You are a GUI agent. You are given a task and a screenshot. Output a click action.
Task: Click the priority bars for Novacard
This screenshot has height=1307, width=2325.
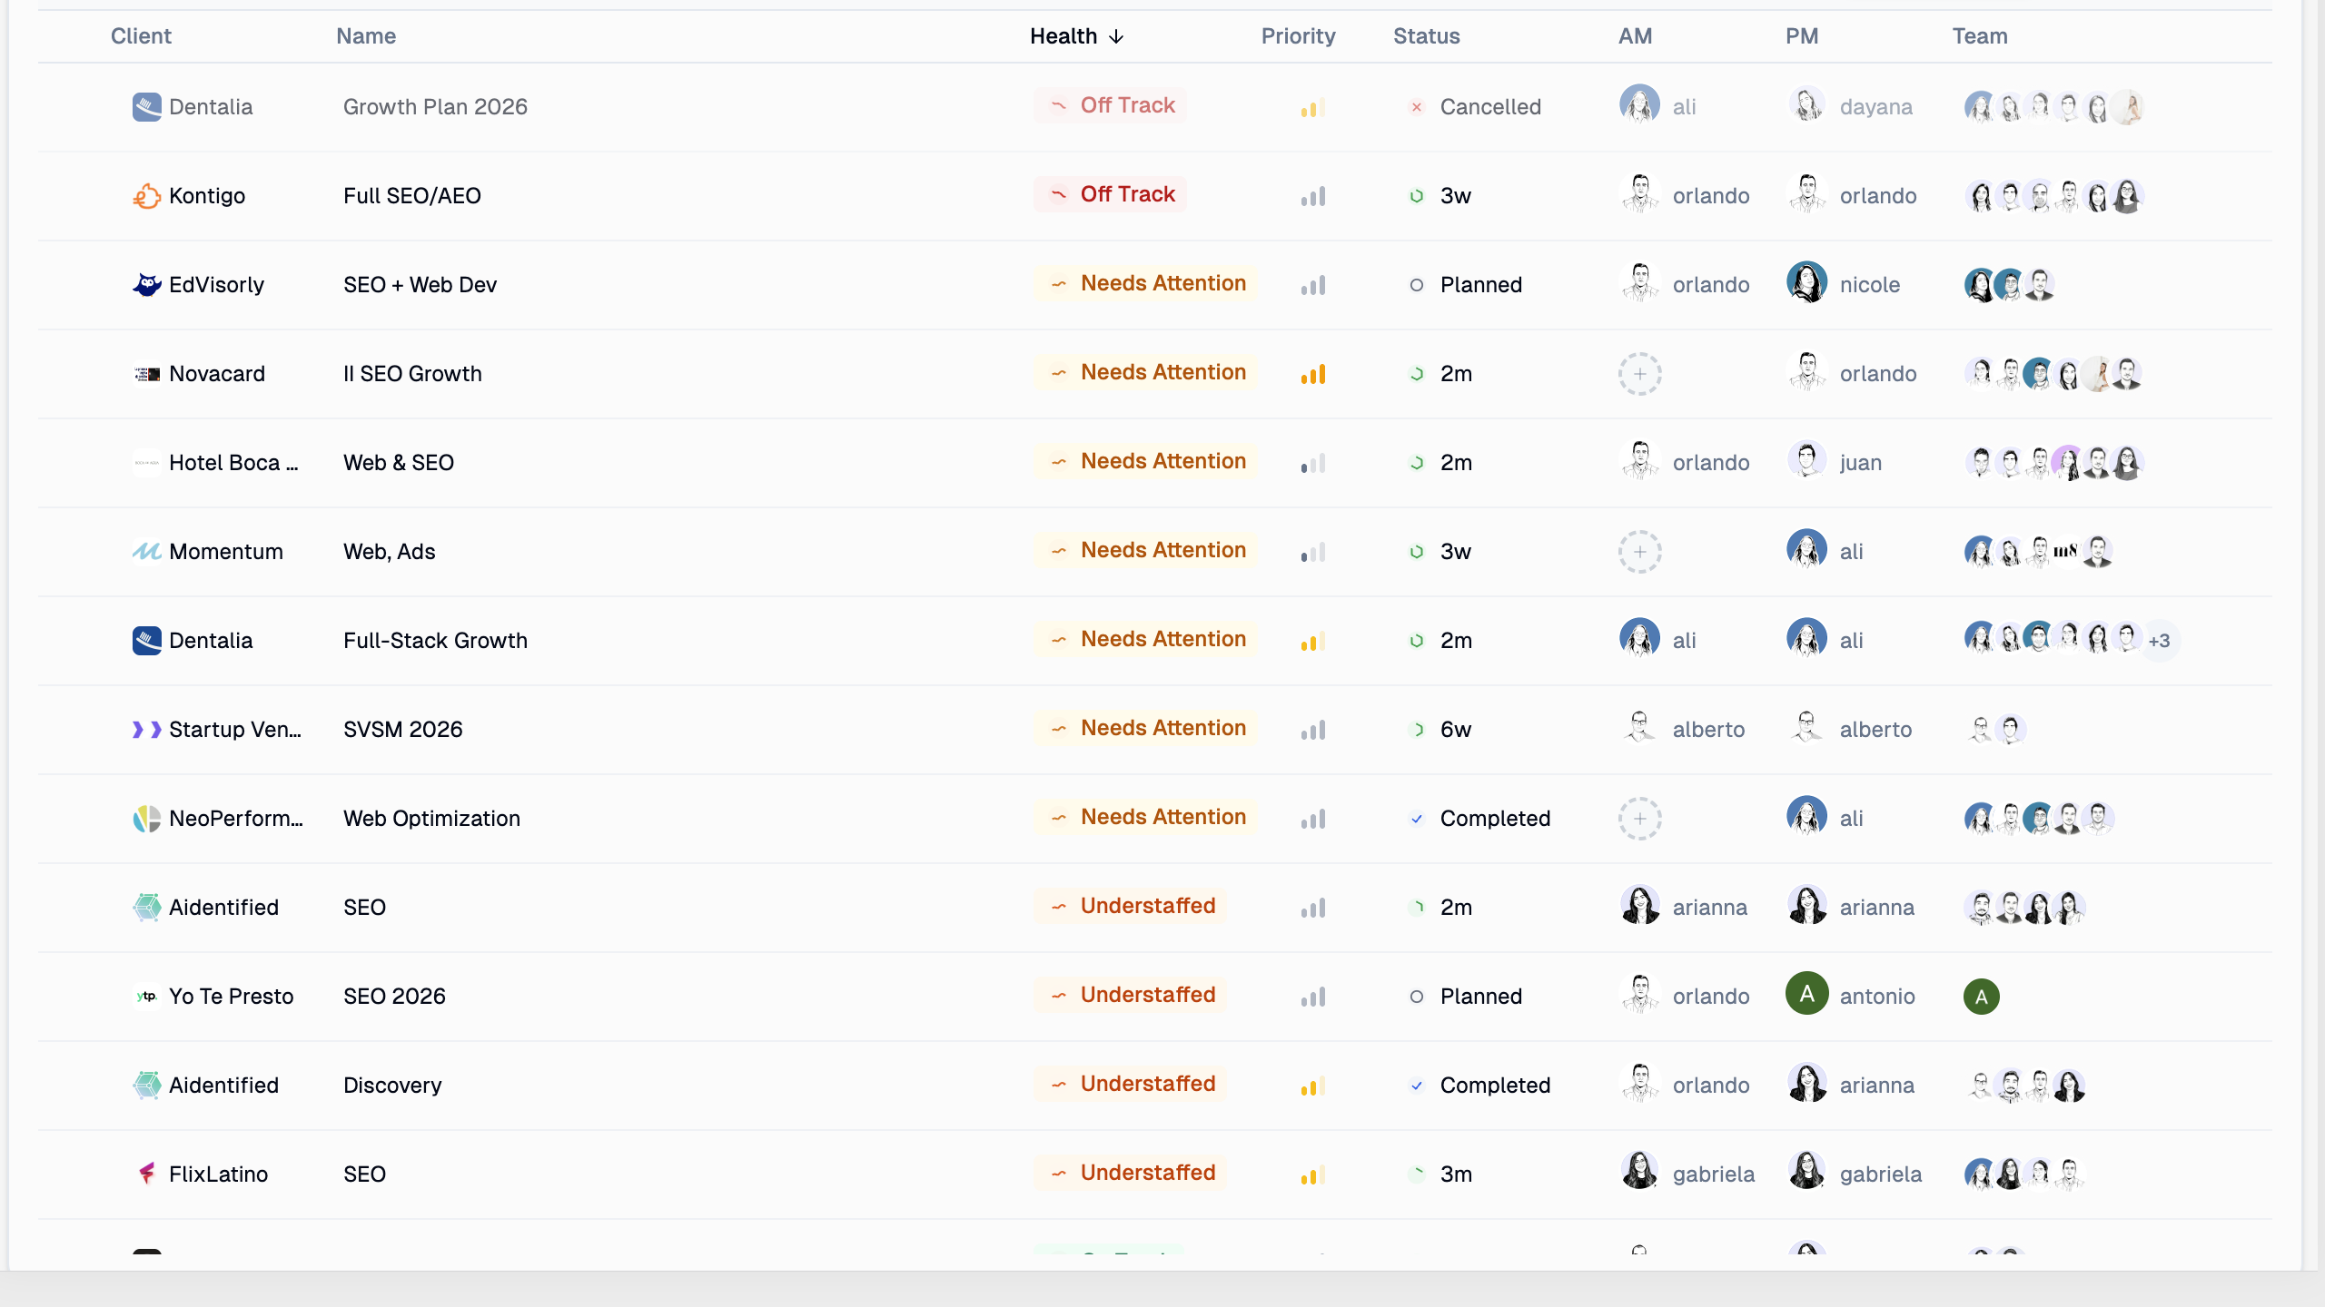[x=1313, y=373]
